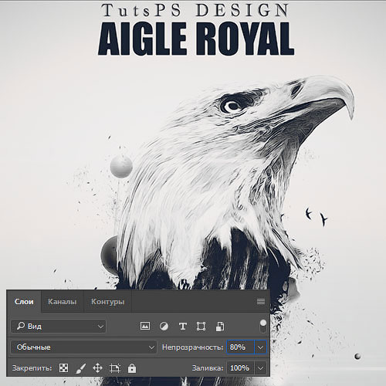The width and height of the screenshot is (386, 386).
Task: Switch to the Каналы tab
Action: [63, 302]
